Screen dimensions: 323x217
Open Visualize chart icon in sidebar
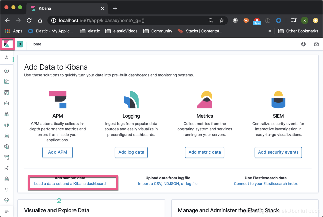6,82
